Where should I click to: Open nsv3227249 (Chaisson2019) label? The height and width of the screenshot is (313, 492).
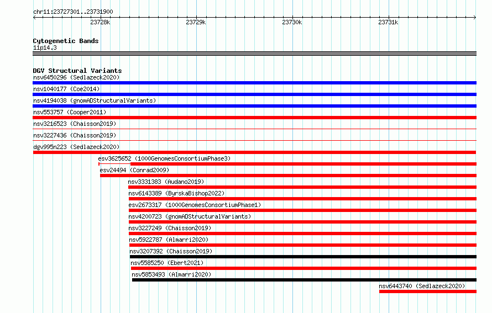(170, 228)
